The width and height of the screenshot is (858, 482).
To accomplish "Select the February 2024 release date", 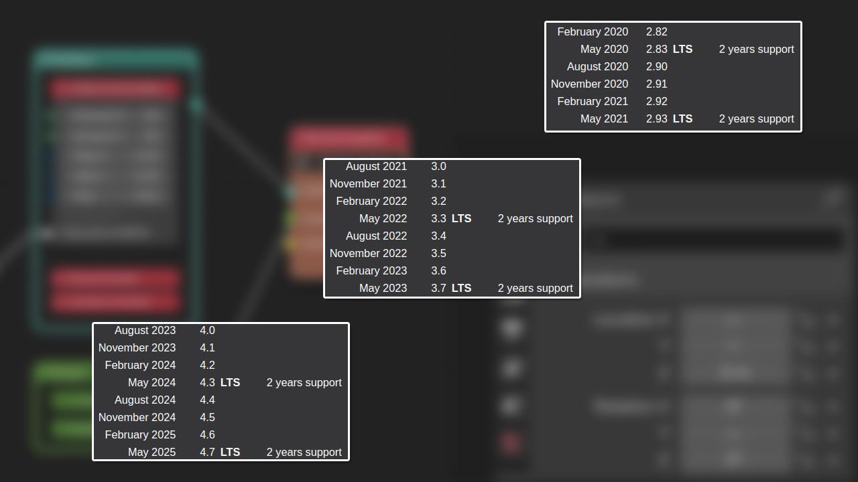I will [140, 365].
